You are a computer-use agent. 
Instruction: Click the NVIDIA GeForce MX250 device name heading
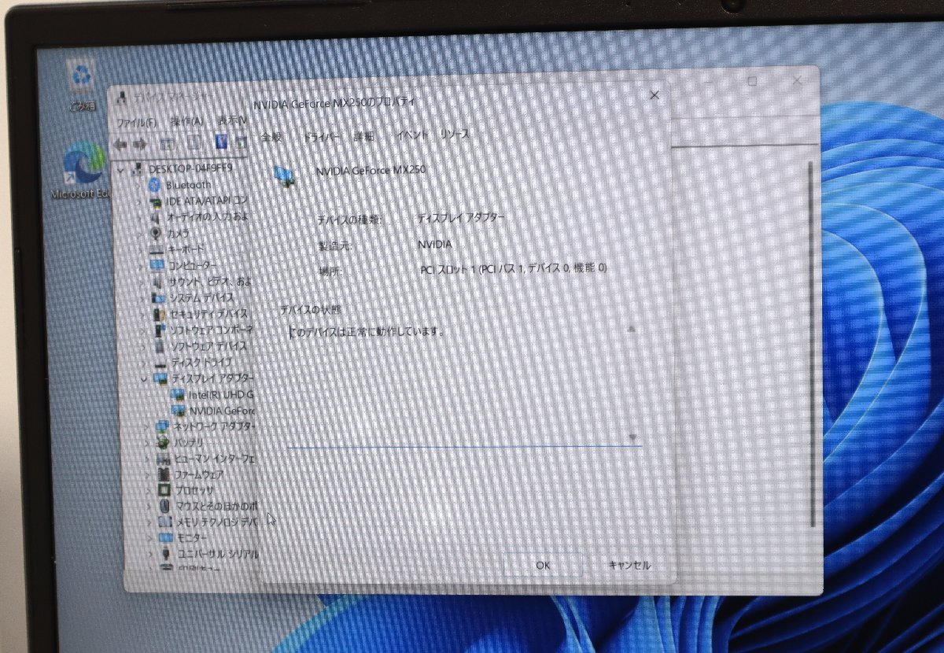pyautogui.click(x=370, y=171)
